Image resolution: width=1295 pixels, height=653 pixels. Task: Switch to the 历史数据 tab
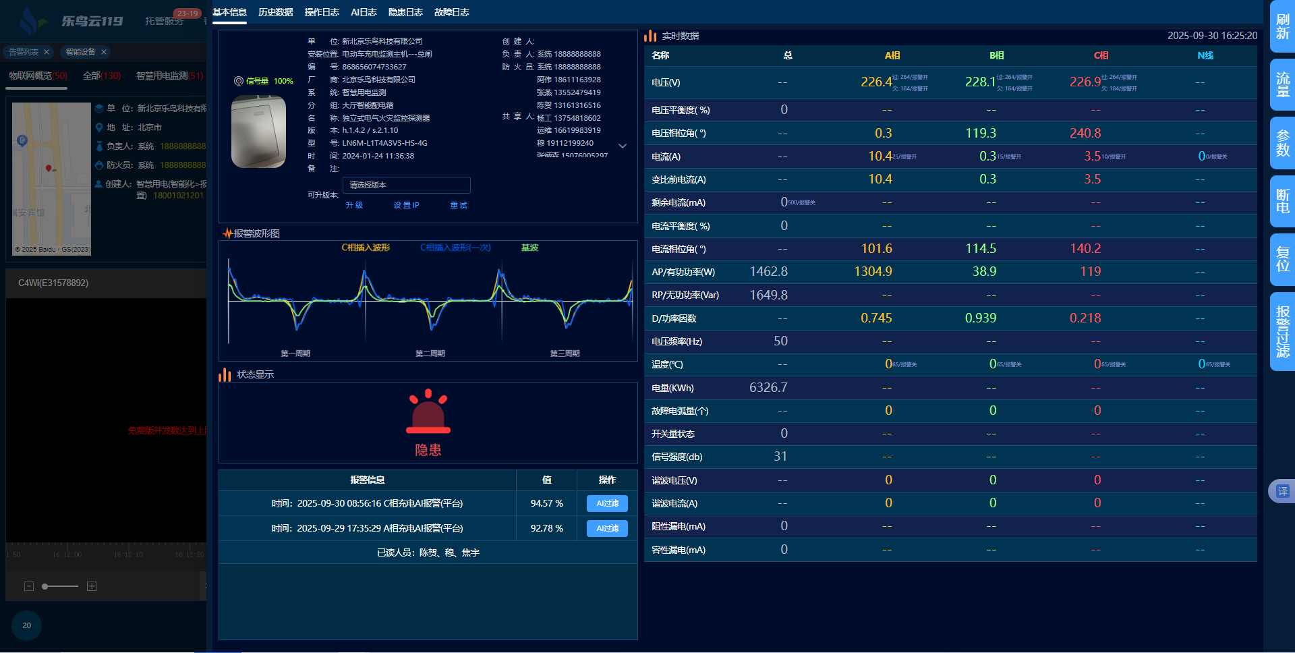[x=275, y=12]
